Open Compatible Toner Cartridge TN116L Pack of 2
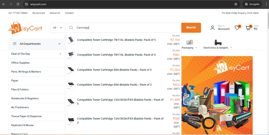The width and height of the screenshot is (269, 135). pos(116,55)
